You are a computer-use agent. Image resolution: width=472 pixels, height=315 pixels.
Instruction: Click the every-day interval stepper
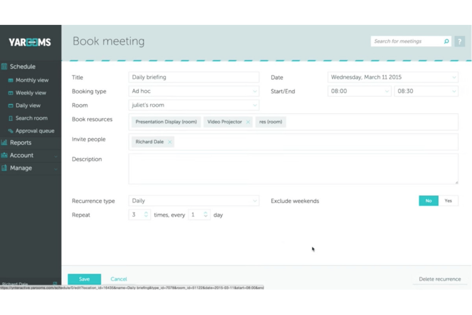pos(205,215)
